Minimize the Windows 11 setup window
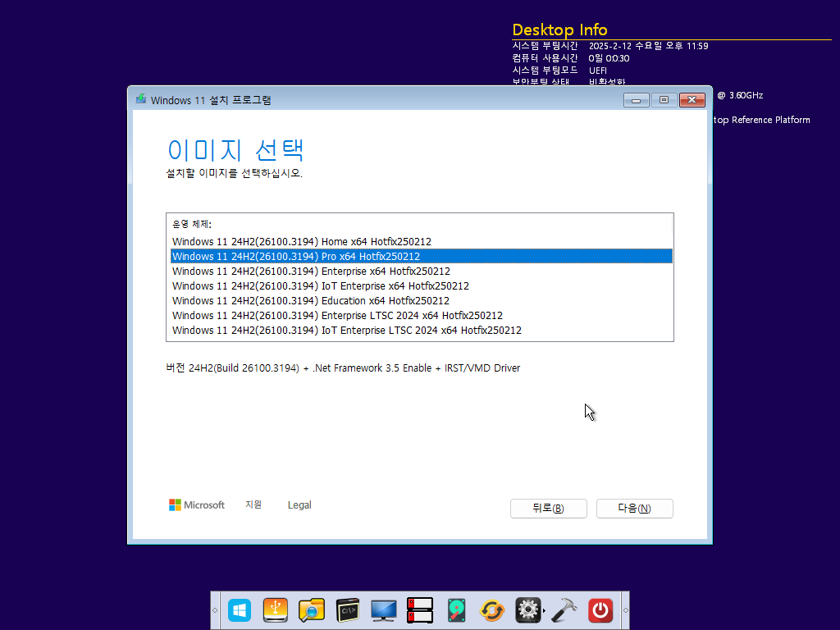 pyautogui.click(x=636, y=100)
